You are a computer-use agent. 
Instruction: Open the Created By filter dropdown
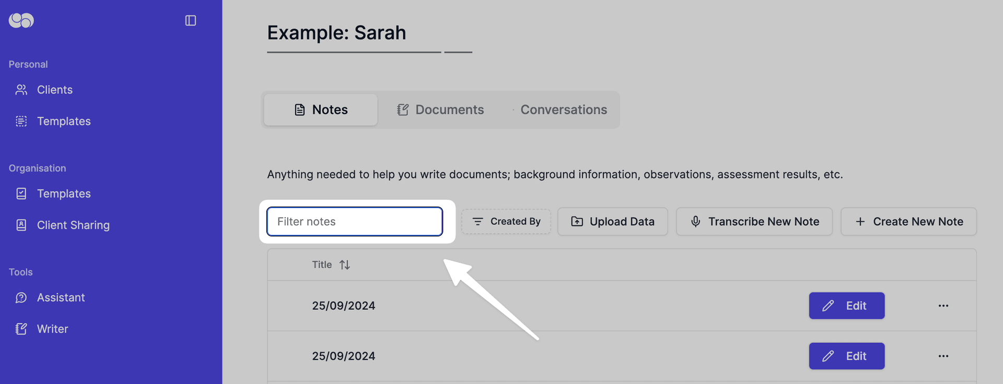coord(506,222)
